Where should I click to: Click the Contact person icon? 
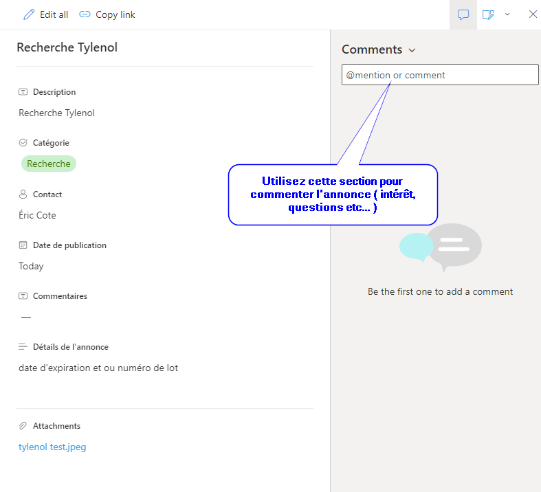pos(23,194)
